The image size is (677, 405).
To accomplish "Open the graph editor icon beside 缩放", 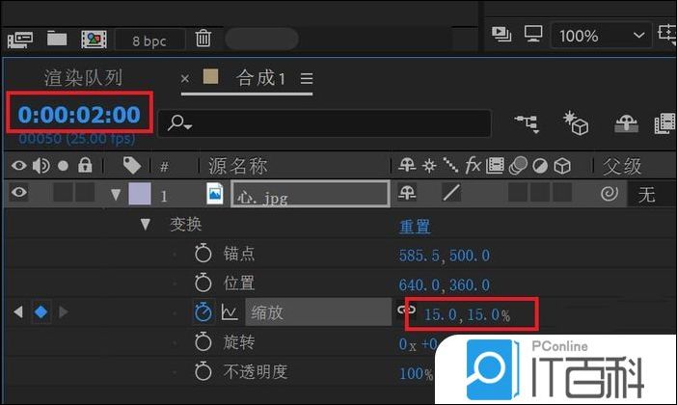I will [x=230, y=311].
